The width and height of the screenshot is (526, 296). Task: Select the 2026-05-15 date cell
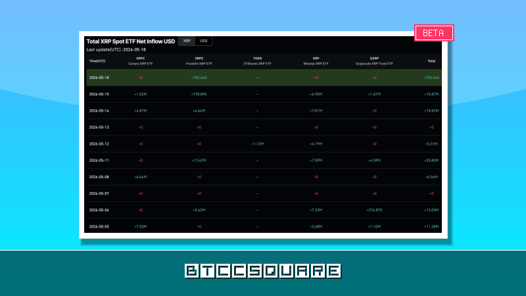pyautogui.click(x=99, y=94)
